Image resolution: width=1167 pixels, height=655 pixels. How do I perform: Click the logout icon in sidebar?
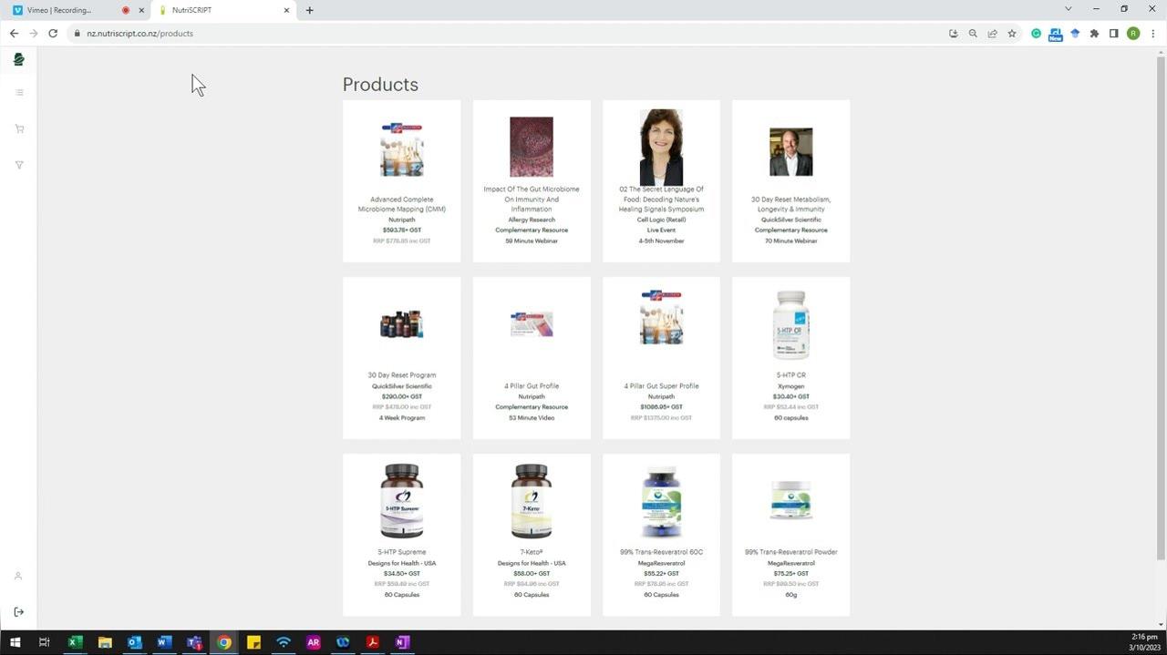[x=18, y=612]
